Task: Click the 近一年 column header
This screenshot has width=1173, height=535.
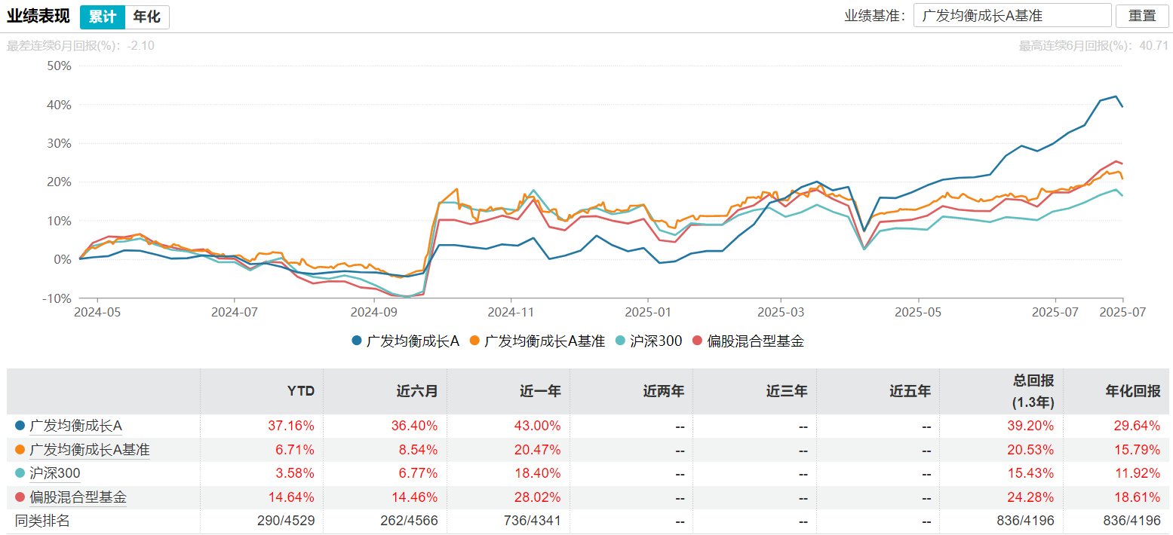Action: click(x=539, y=391)
